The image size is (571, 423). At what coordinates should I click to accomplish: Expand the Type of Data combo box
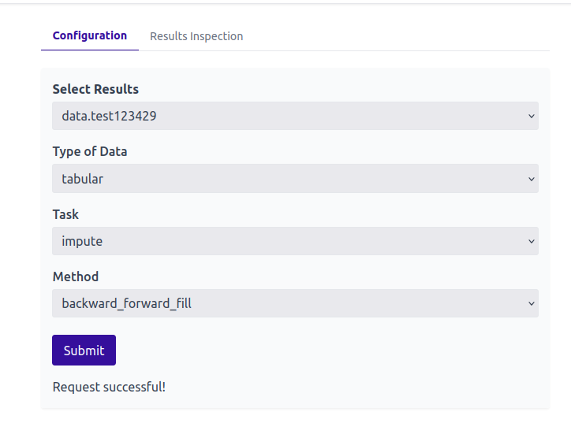(295, 179)
